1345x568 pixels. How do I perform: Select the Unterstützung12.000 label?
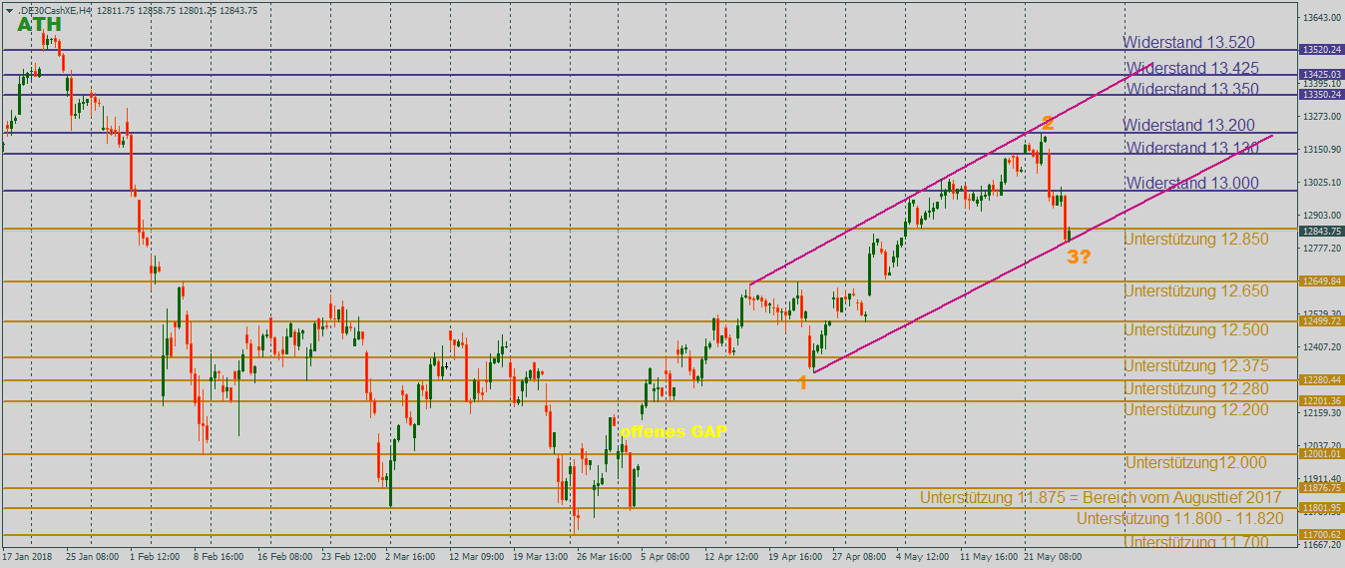click(x=1195, y=463)
